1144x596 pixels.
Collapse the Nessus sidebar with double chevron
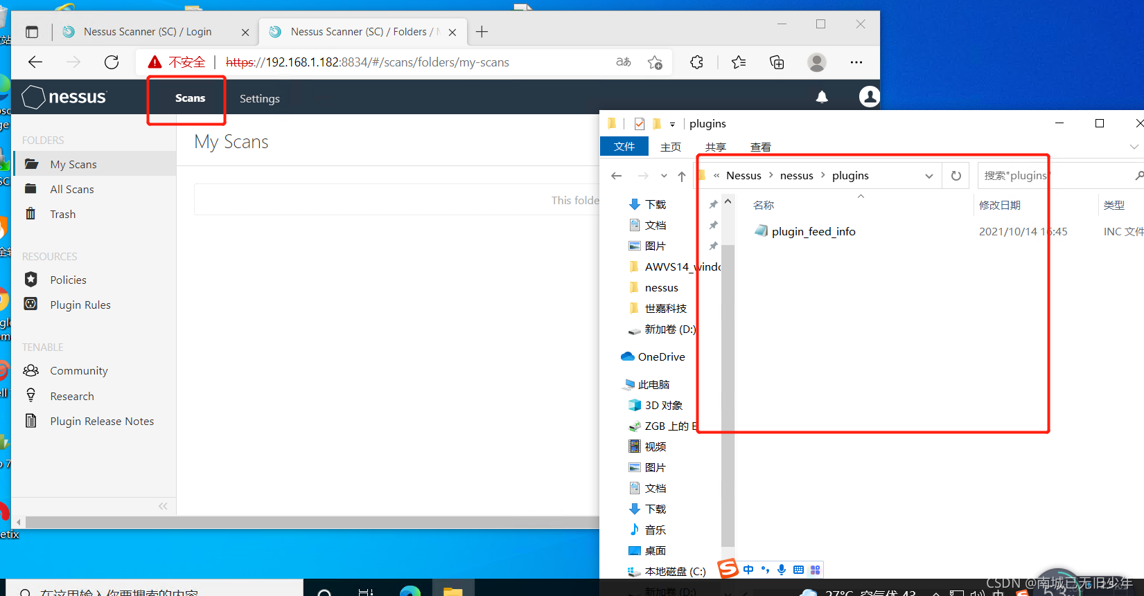(163, 506)
